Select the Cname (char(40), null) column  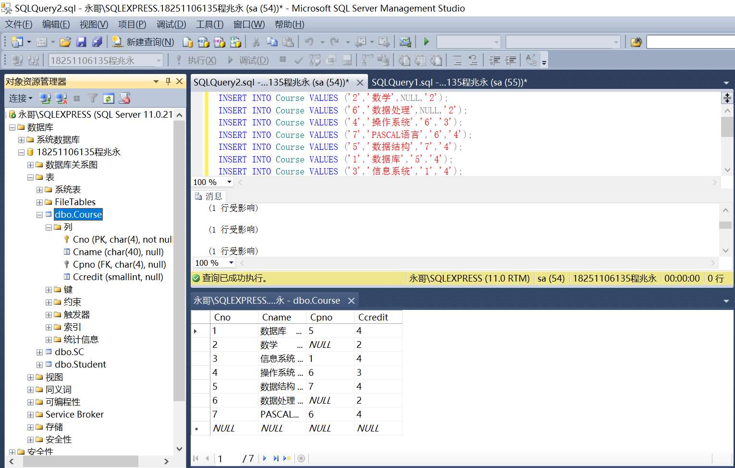(118, 252)
